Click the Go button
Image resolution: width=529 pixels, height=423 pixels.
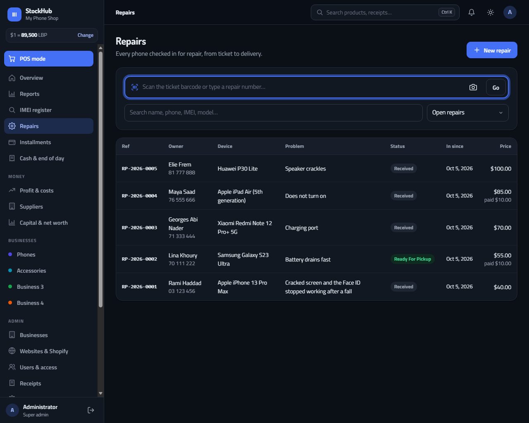pos(496,87)
